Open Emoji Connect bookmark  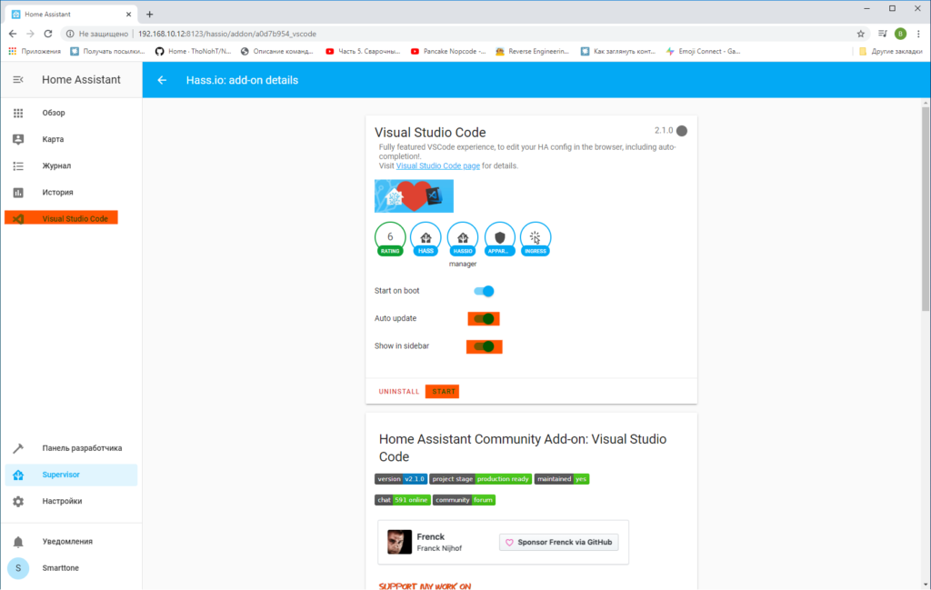pos(703,51)
